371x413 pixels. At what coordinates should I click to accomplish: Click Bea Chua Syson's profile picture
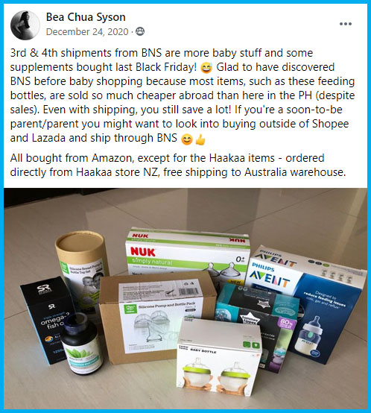25,25
